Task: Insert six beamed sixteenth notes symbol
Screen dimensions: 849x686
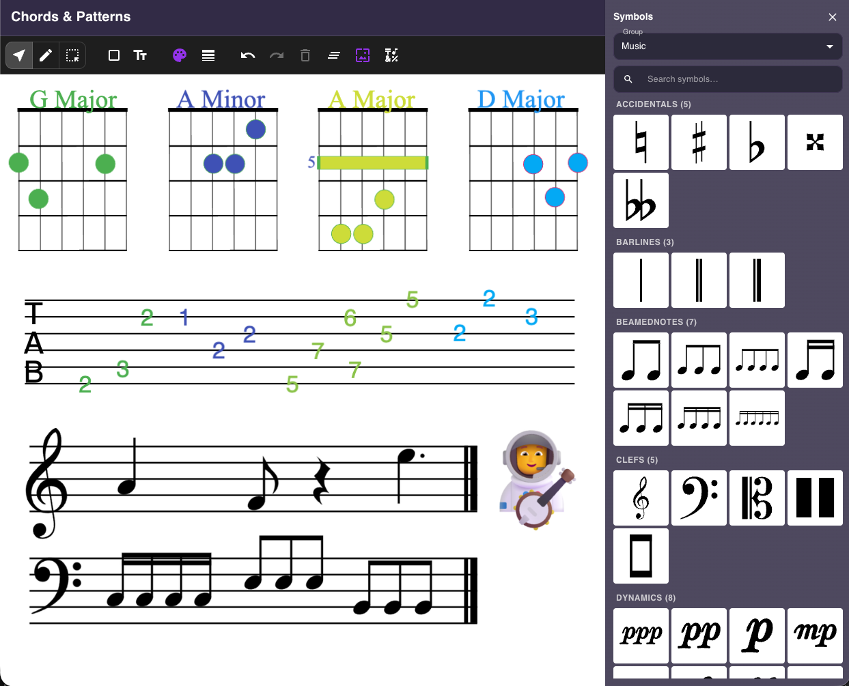Action: pos(757,418)
